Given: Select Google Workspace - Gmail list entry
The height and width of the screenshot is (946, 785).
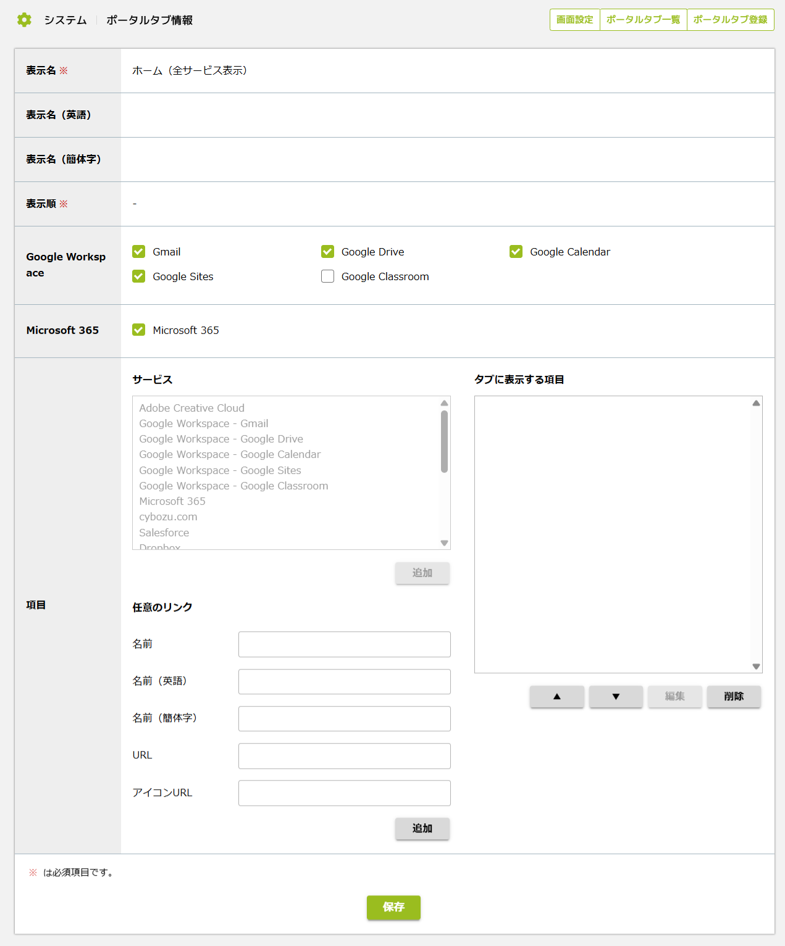Looking at the screenshot, I should [204, 423].
